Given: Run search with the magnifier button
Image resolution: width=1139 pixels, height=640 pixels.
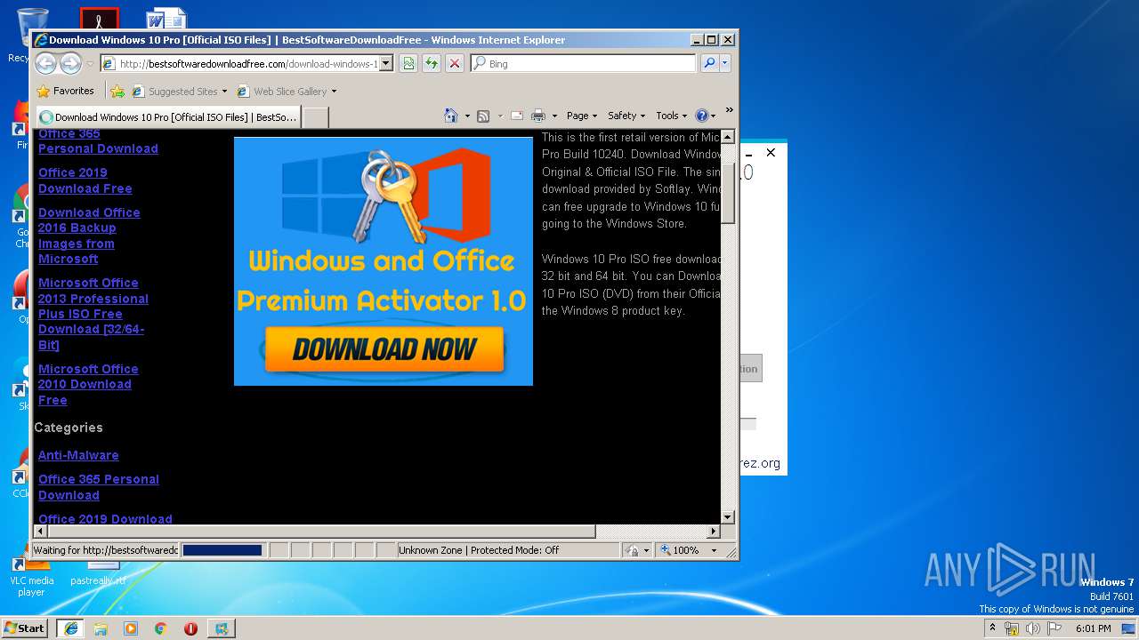Looking at the screenshot, I should 709,63.
